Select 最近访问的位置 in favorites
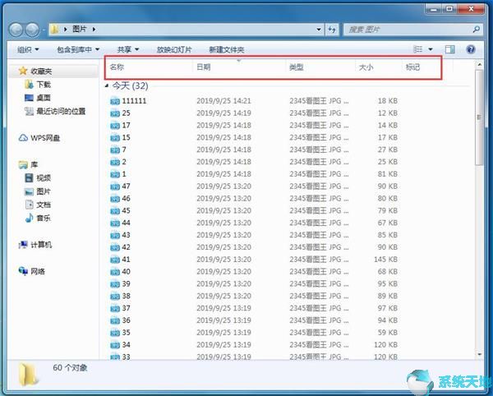Screen dimensions: 493x396 coord(60,111)
